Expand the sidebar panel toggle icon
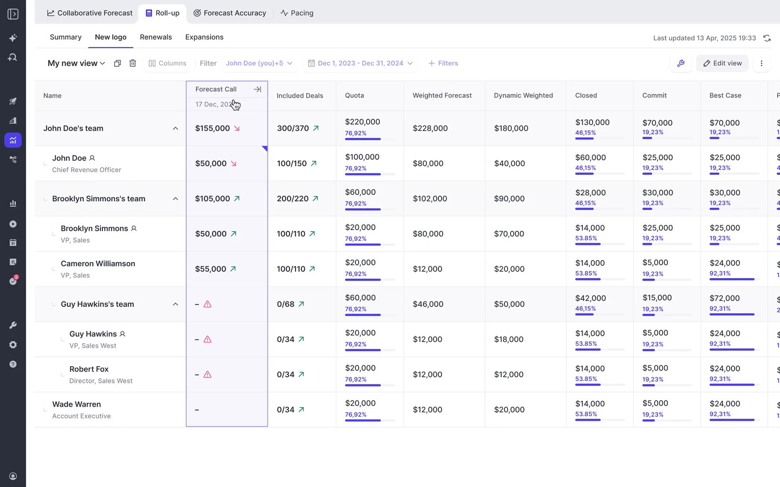This screenshot has width=780, height=487. 13,14
